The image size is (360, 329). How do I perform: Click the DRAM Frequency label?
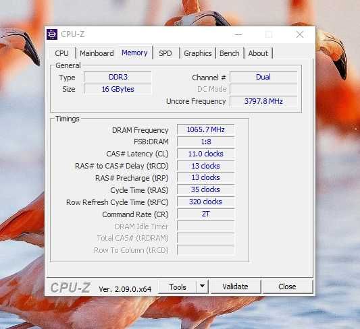[x=140, y=130]
